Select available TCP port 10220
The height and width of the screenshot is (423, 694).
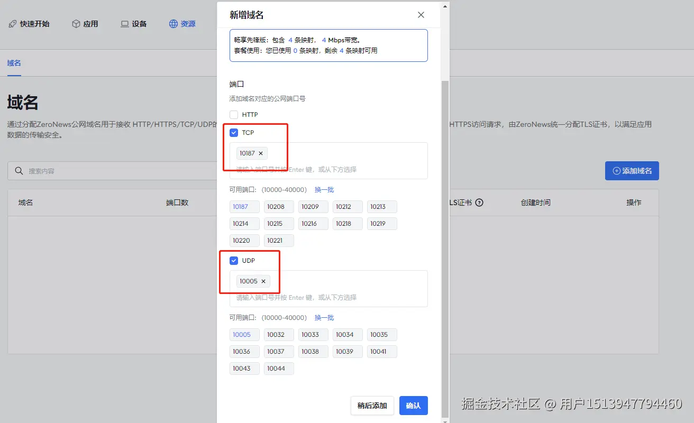coord(244,241)
